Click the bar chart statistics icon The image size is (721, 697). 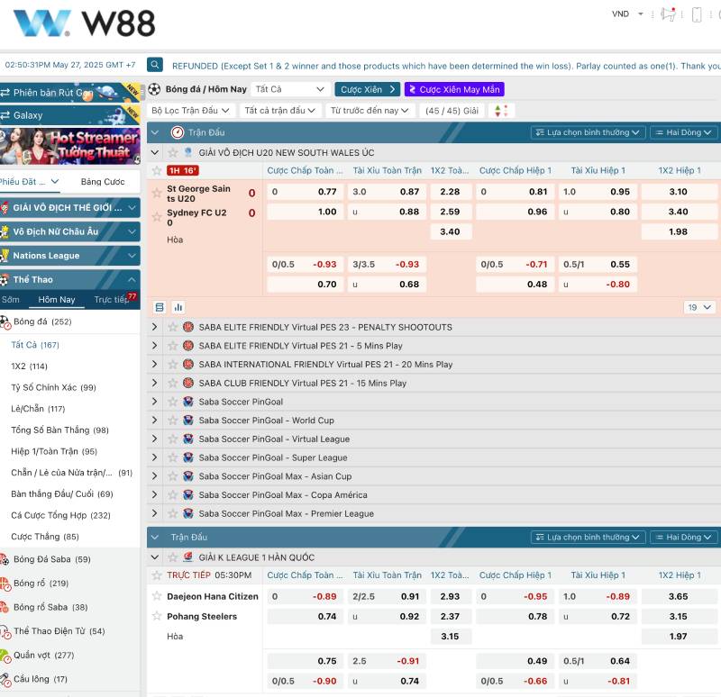point(178,307)
